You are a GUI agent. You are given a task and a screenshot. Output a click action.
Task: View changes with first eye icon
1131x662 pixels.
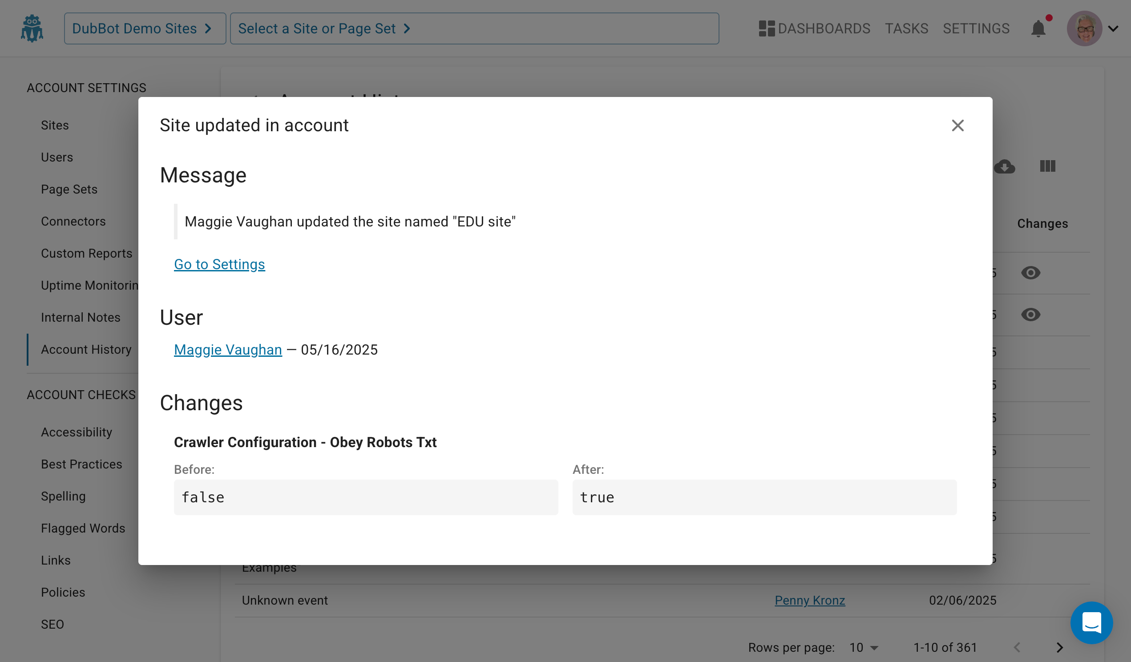coord(1030,273)
